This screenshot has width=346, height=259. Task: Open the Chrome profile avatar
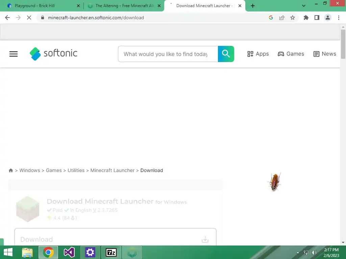328,18
